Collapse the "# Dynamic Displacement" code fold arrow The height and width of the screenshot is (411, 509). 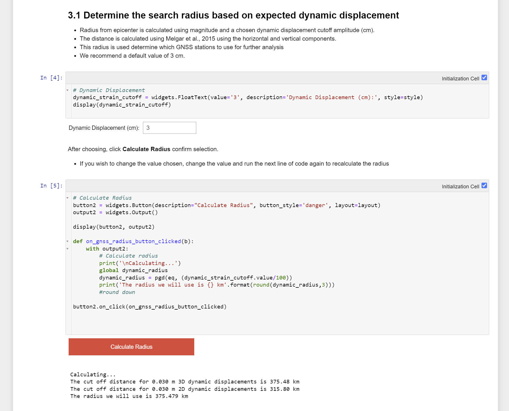point(67,89)
